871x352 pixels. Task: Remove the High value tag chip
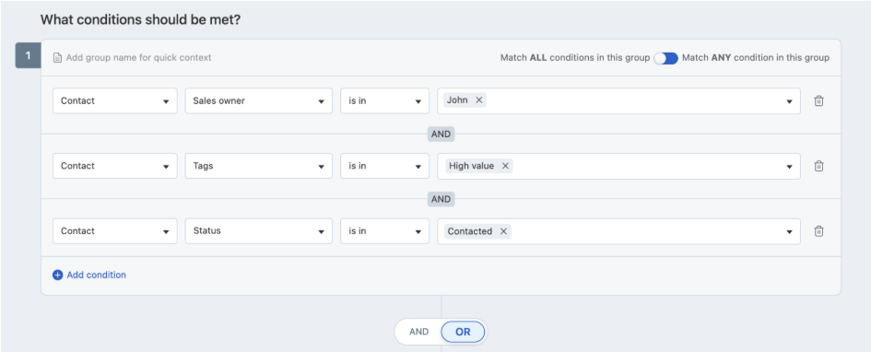pyautogui.click(x=505, y=166)
